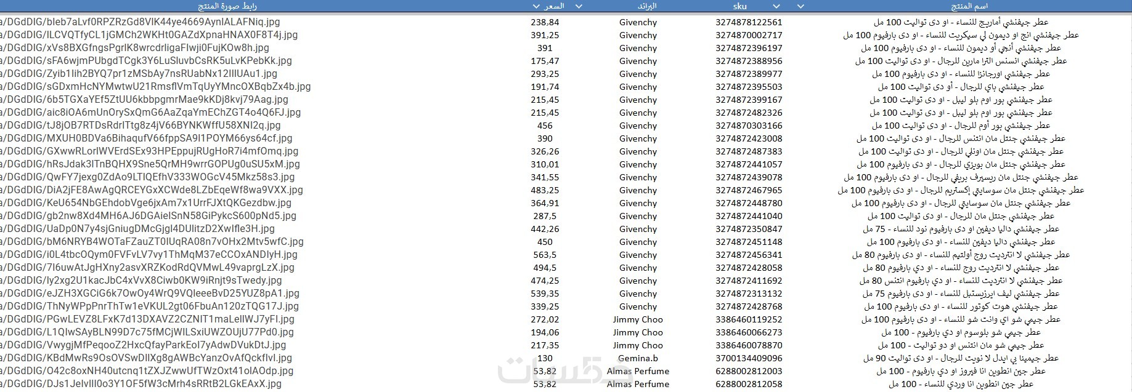Viewport: 1132px width, 392px height.
Task: Select image link ending POYM66ys64cf.jpg
Action: pos(146,138)
